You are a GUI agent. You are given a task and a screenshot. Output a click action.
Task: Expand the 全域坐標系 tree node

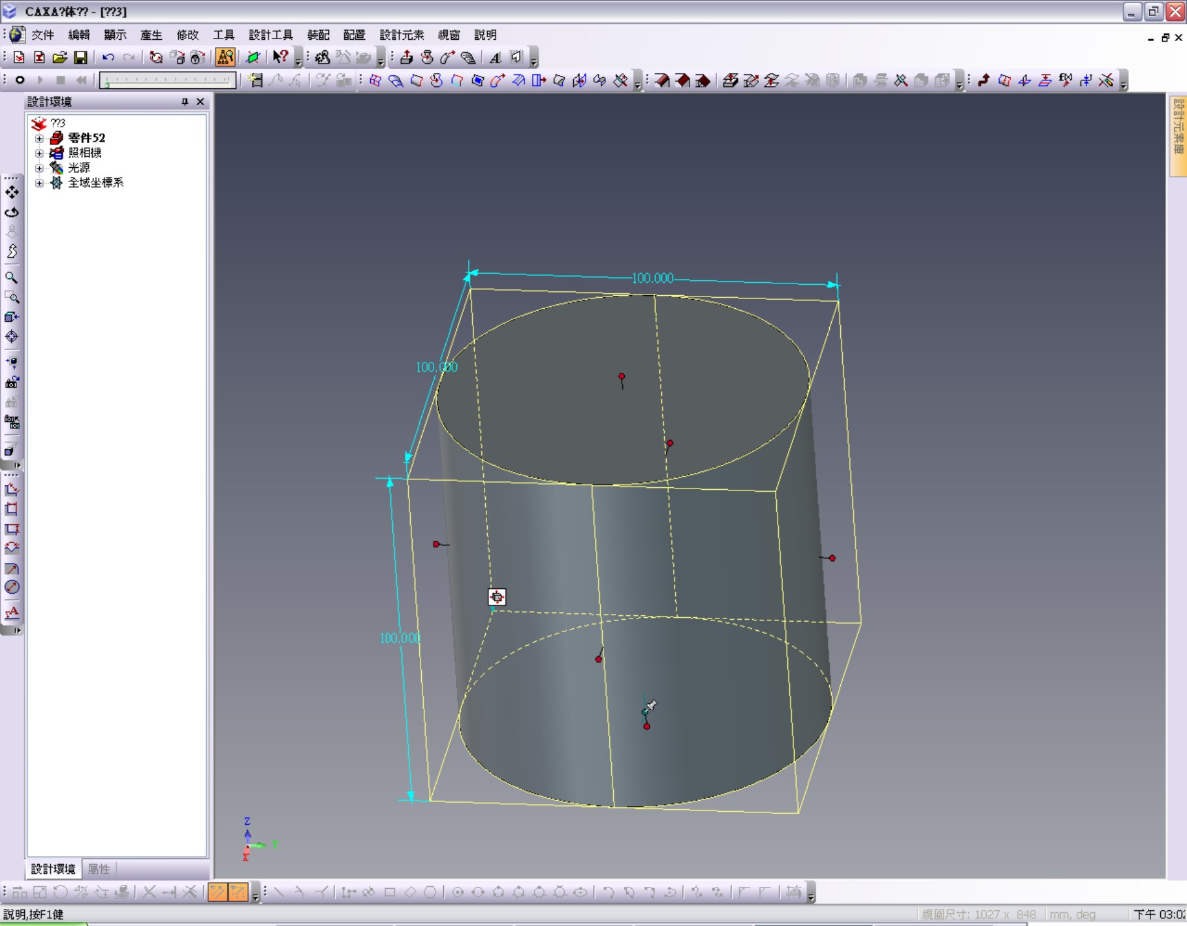tap(39, 184)
